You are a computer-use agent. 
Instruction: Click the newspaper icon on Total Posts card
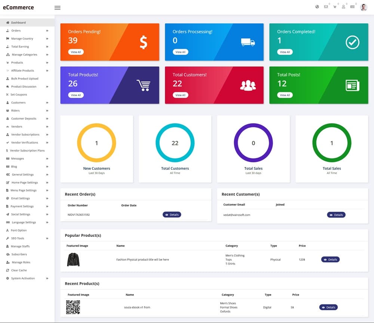click(352, 85)
